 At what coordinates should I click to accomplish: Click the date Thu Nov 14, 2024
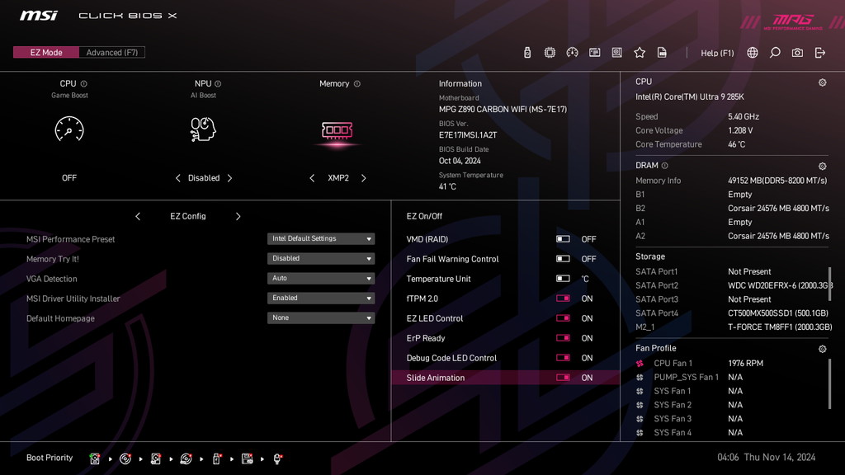click(x=780, y=457)
